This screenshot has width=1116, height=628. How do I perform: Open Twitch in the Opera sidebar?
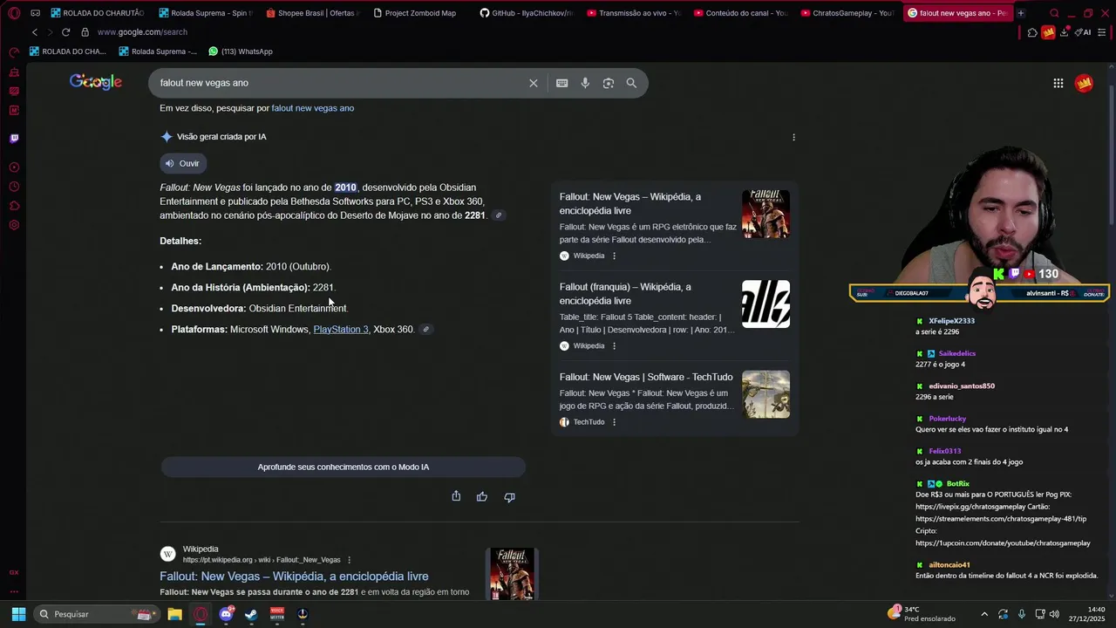(x=14, y=138)
